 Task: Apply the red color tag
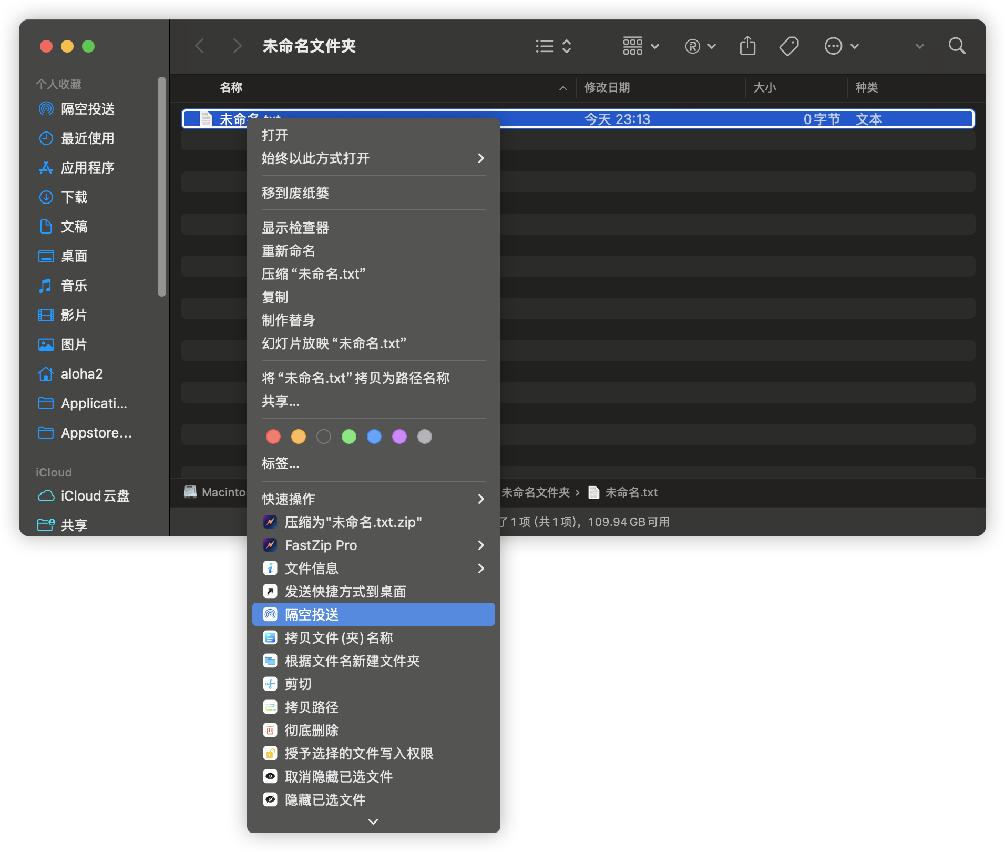273,437
